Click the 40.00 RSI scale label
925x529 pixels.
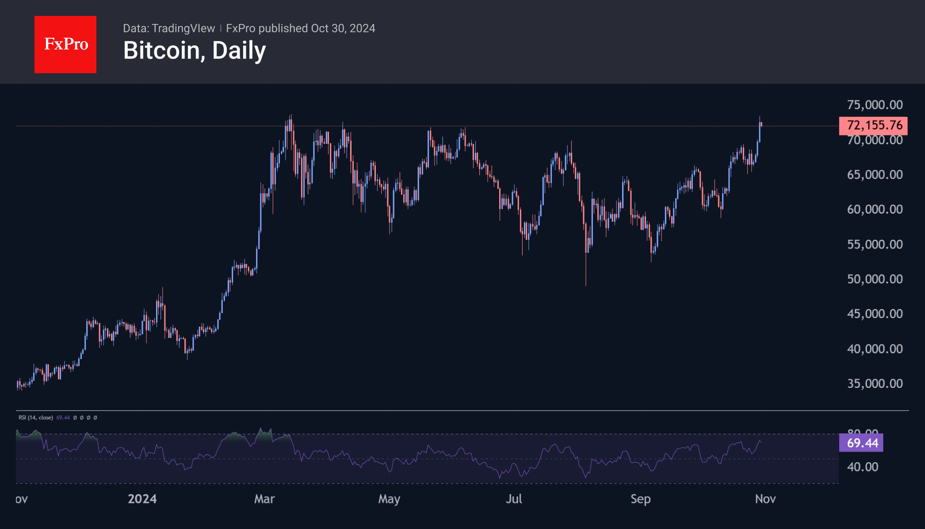click(862, 467)
